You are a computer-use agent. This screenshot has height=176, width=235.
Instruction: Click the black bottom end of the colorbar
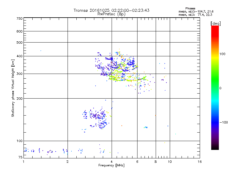pyautogui.click(x=215, y=148)
